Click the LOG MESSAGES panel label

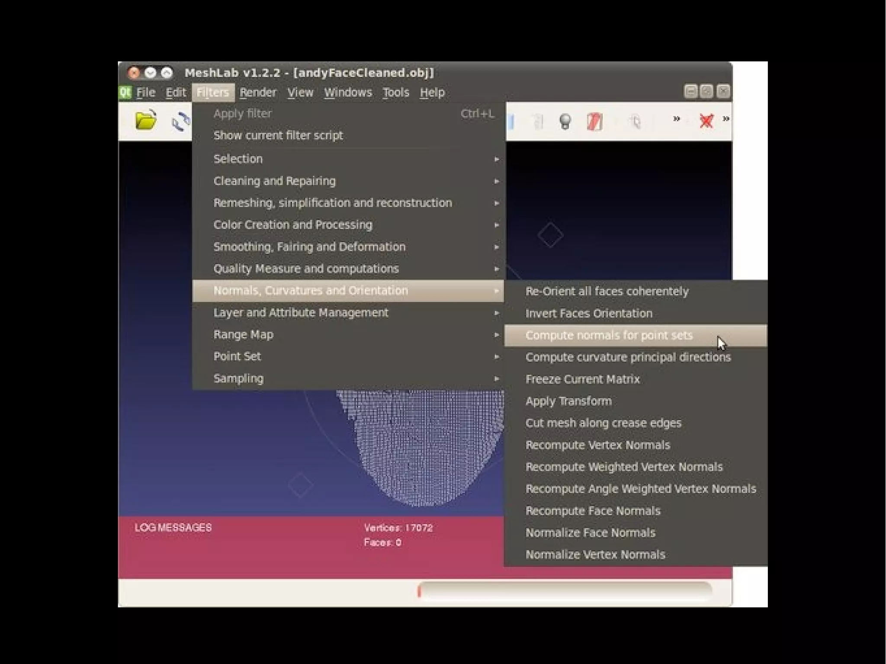pos(173,528)
